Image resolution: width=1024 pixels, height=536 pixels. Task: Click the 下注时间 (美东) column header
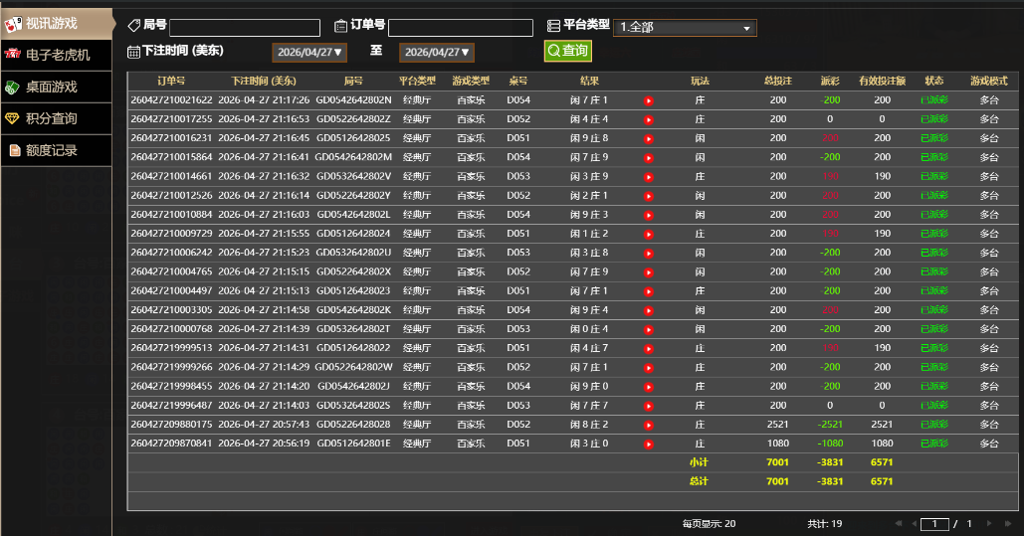264,81
